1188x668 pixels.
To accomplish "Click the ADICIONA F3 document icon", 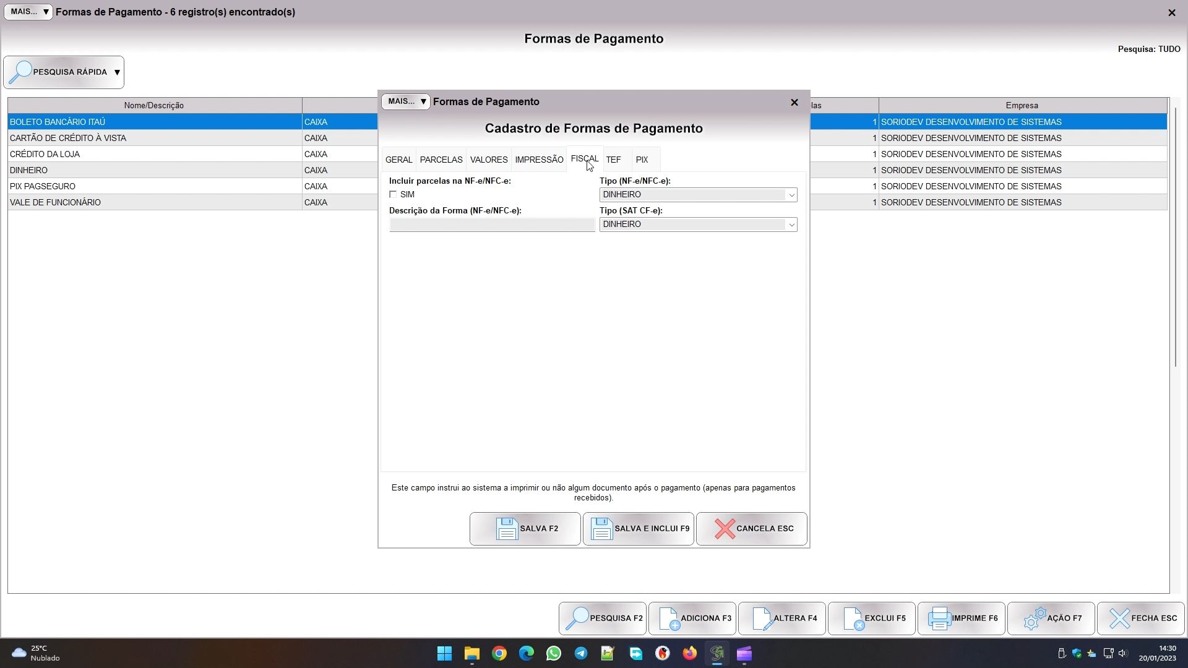I will pyautogui.click(x=669, y=618).
